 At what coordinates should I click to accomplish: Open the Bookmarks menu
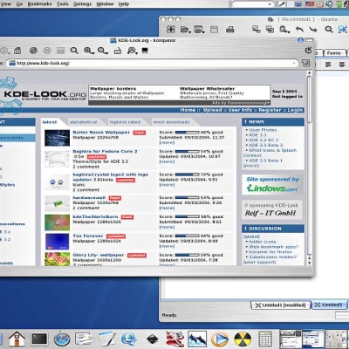pyautogui.click(x=39, y=4)
